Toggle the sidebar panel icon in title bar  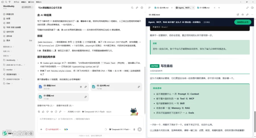point(3,2)
